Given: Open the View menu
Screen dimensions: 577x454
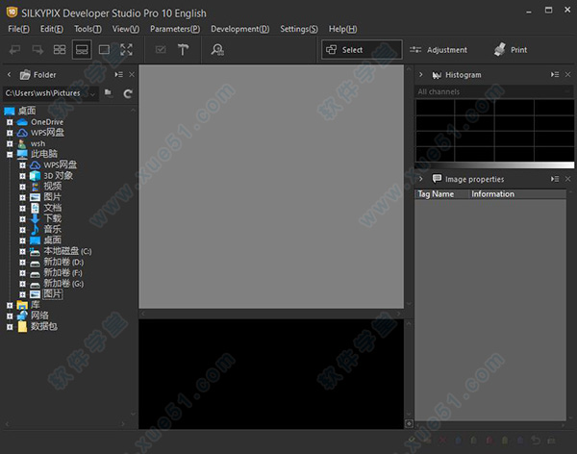Looking at the screenshot, I should click(x=125, y=29).
